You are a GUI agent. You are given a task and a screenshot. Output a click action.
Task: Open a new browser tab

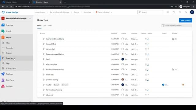click(65, 2)
